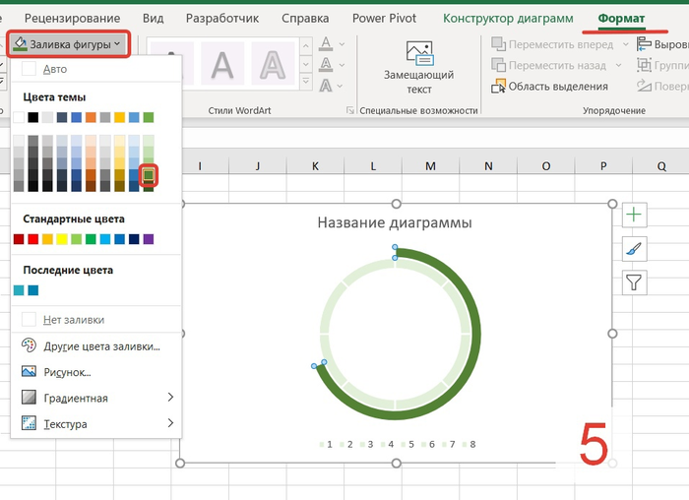Switch to the Разработчик tab
The image size is (689, 500).
click(x=222, y=18)
